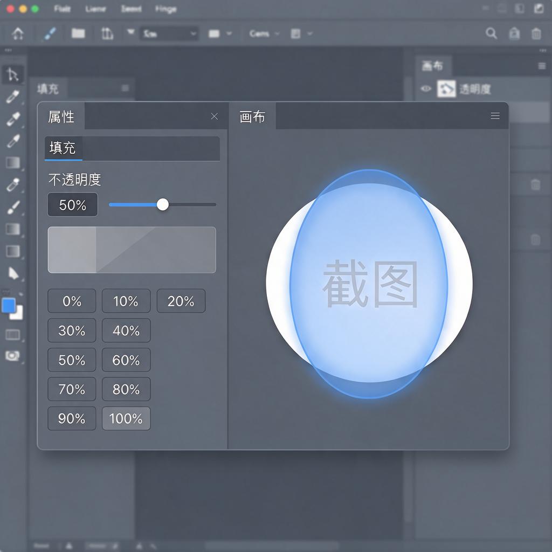
Task: Click the white rectangle shape icon in toolbar
Action: tap(214, 33)
